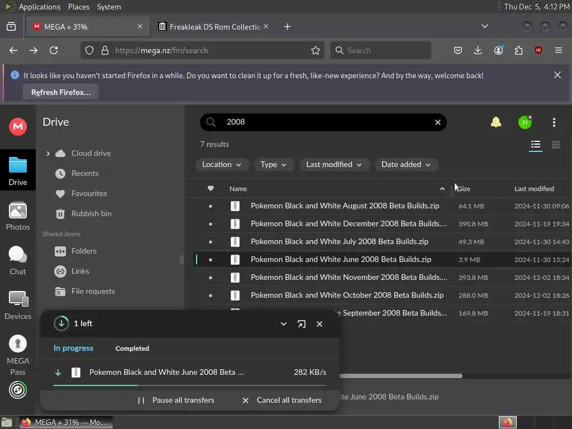Image resolution: width=572 pixels, height=429 pixels.
Task: Open Rubbish bin
Action: pos(91,213)
